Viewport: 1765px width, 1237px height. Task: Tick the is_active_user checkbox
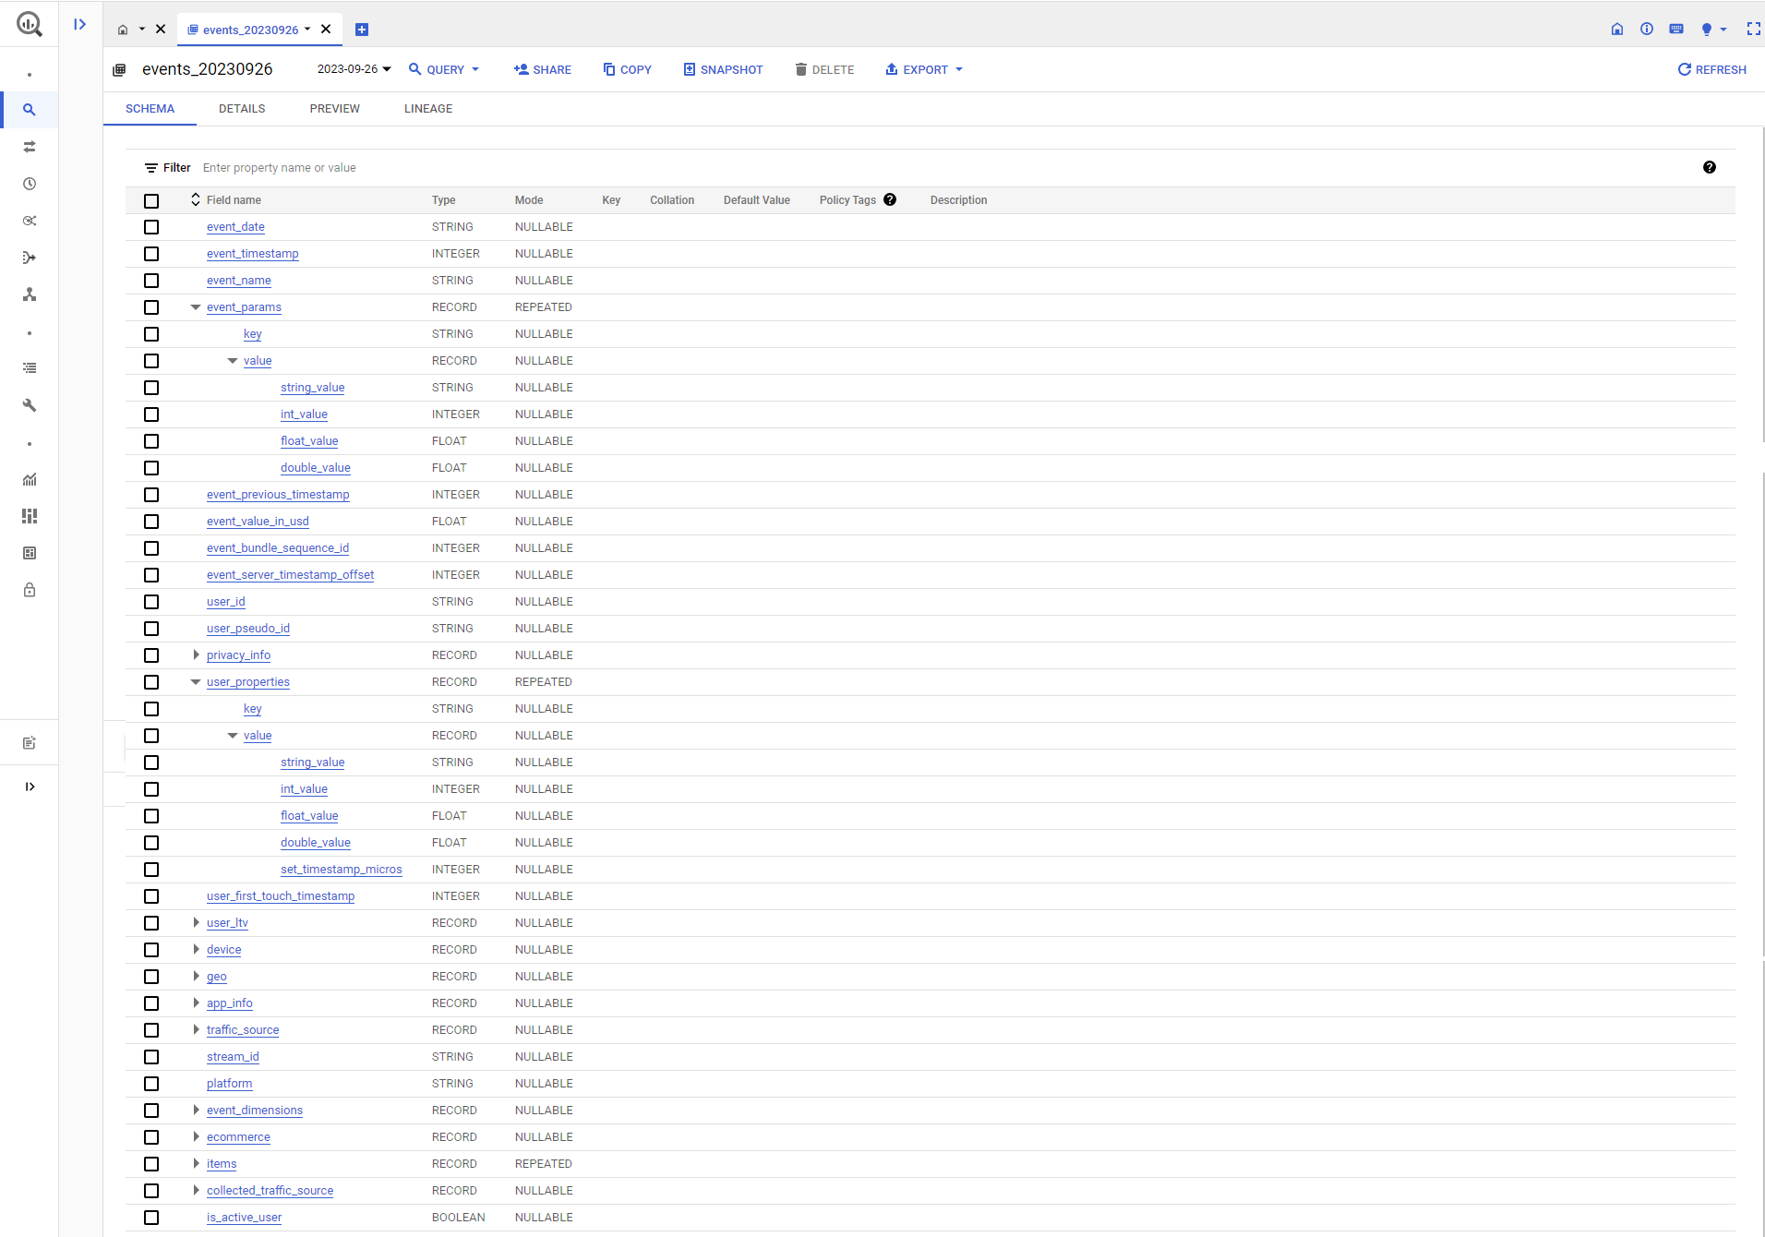click(x=151, y=1218)
